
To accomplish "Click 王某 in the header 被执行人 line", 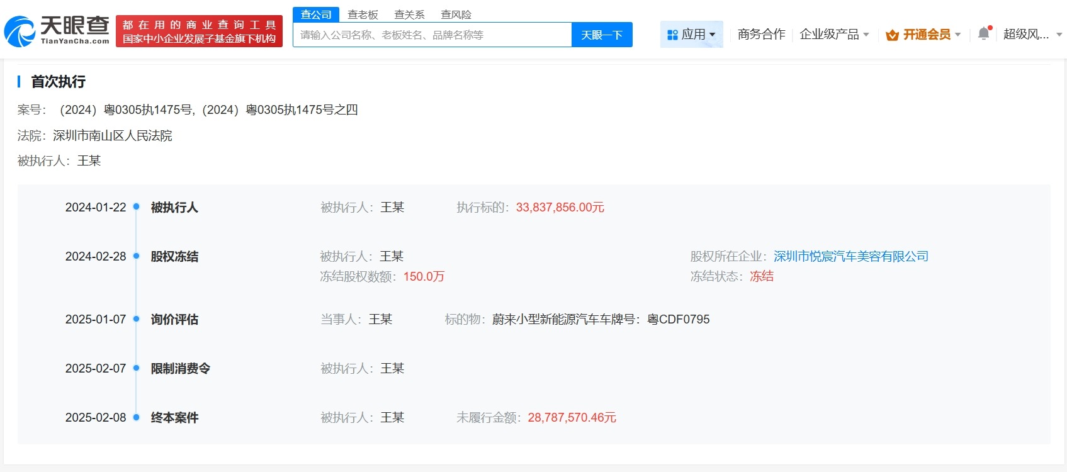I will pyautogui.click(x=89, y=160).
